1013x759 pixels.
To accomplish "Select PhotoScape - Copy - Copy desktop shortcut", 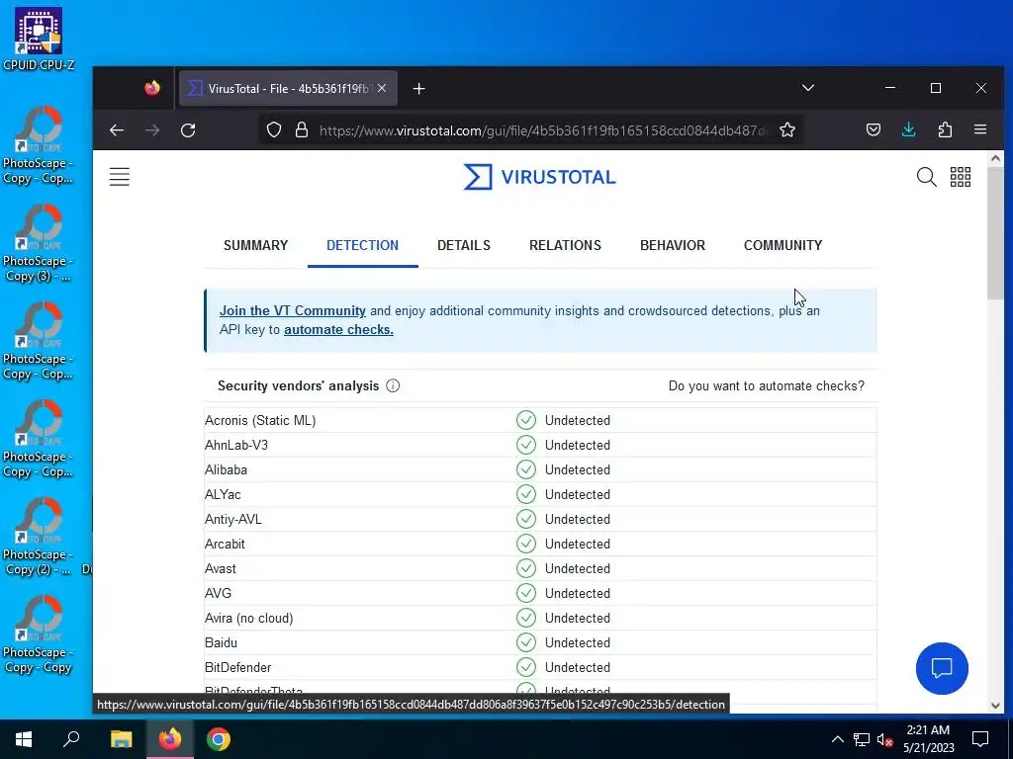I will coord(39,634).
